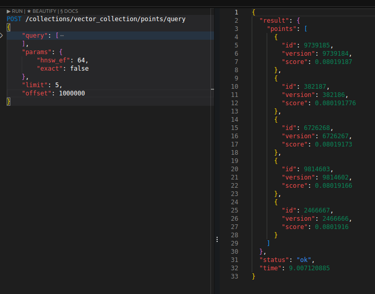The width and height of the screenshot is (375, 294).
Task: Click the "points" key in the response
Action: (x=282, y=28)
